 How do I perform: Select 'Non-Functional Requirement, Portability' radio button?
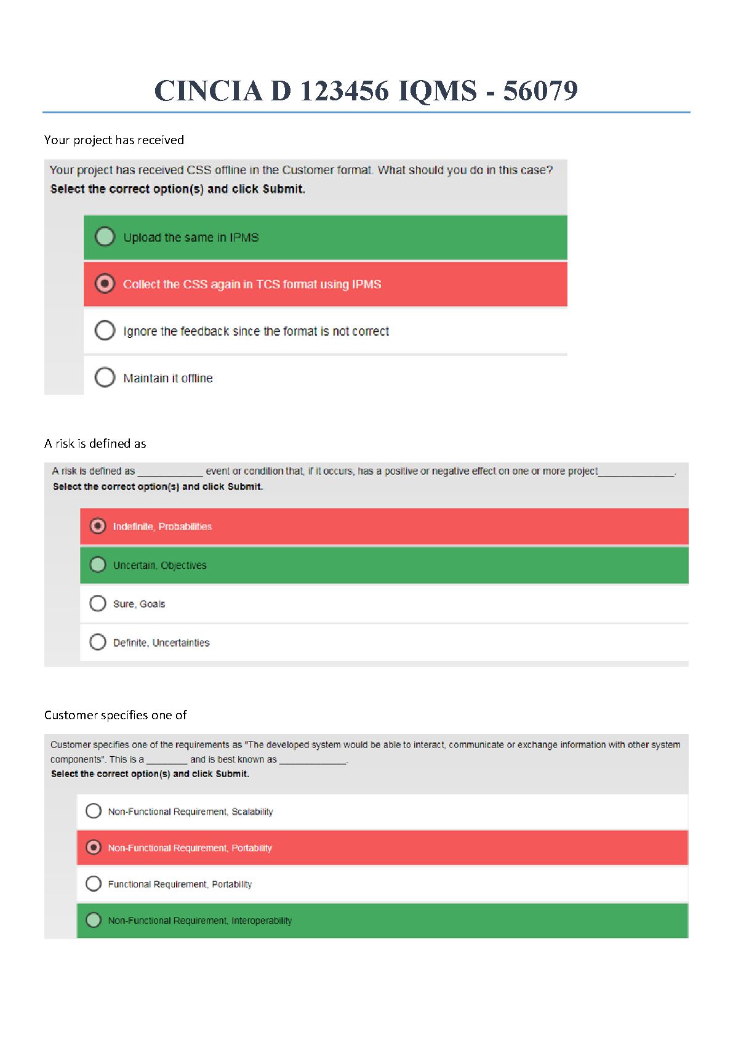[x=94, y=847]
